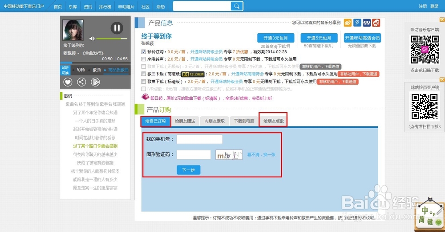The height and width of the screenshot is (232, 445).
Task: Click the 试听切换 label
Action: click(65, 70)
